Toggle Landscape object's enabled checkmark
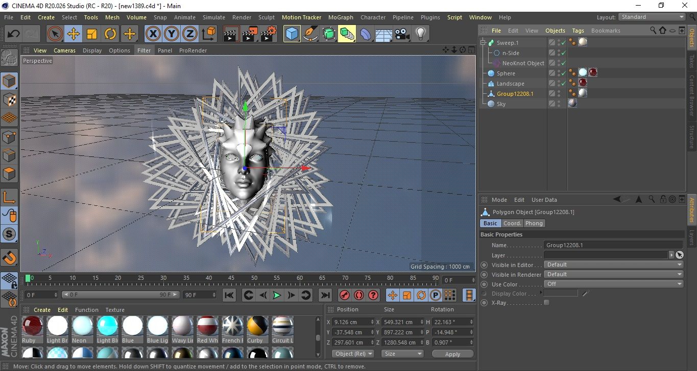 (563, 84)
